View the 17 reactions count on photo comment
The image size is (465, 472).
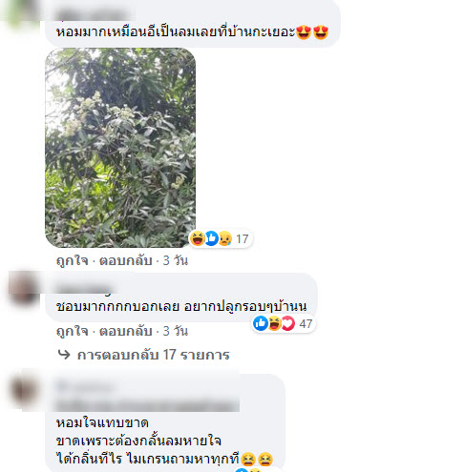pos(242,239)
